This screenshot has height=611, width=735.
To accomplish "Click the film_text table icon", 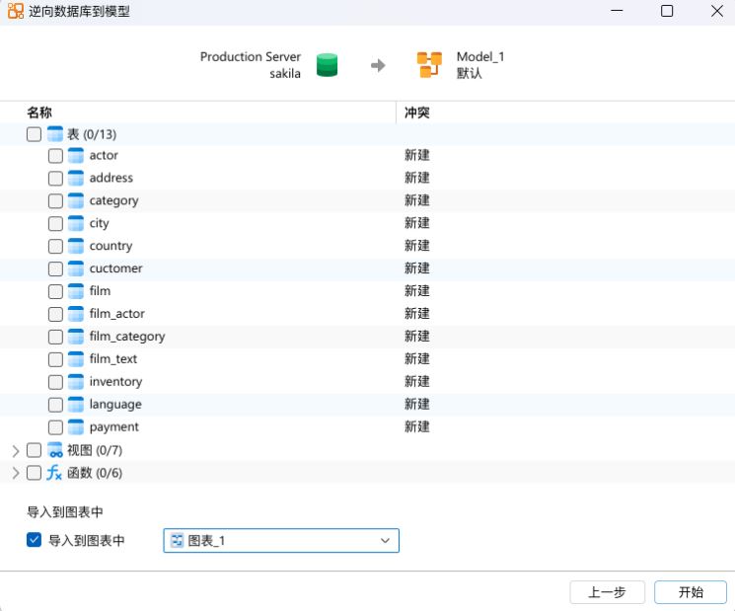I will 75,359.
